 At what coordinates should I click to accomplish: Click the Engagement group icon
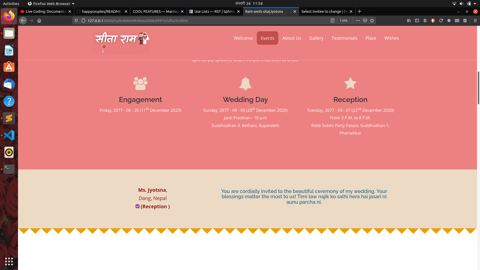140,83
